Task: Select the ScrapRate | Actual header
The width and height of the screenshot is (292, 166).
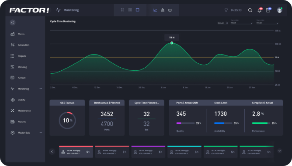Action: tap(262, 103)
